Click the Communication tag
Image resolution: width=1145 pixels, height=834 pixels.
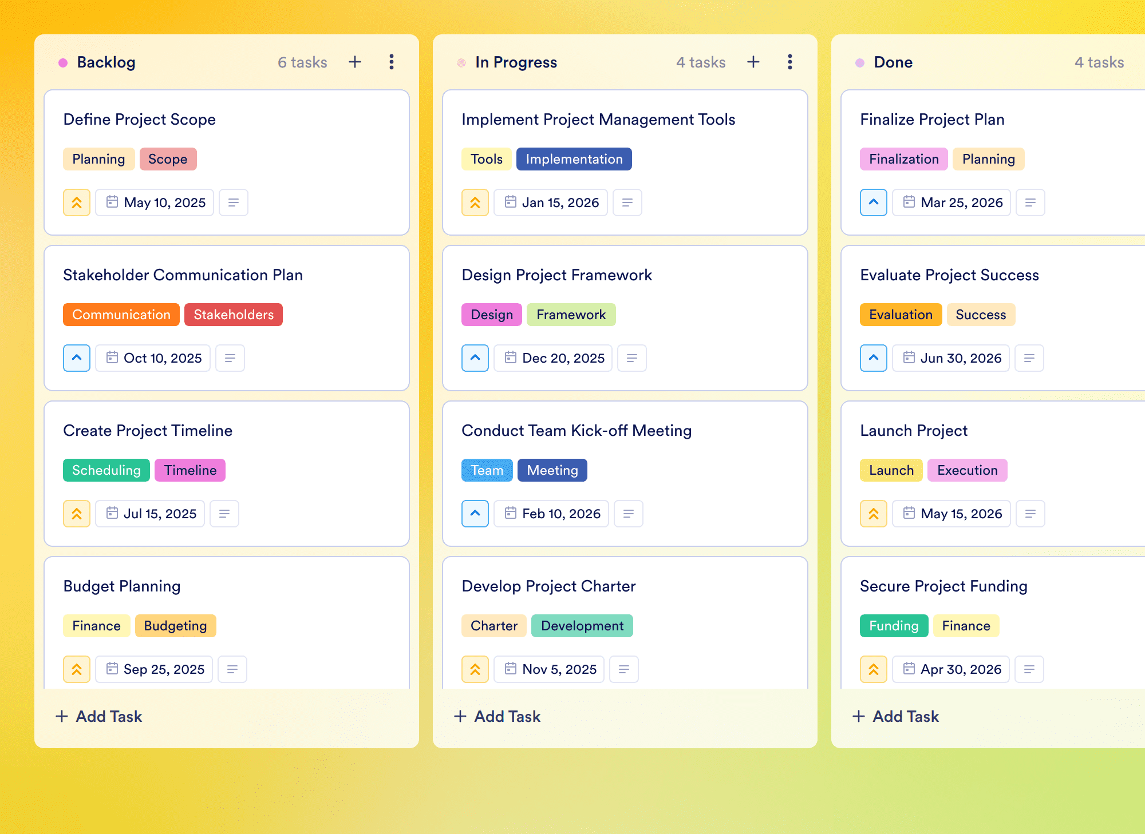click(121, 315)
